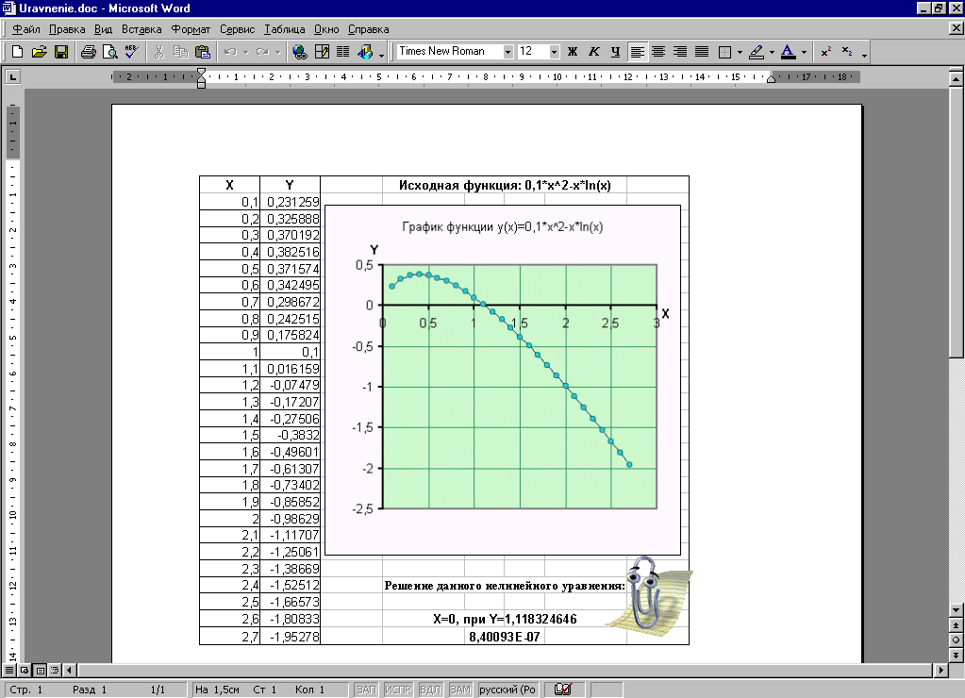Select browse object button on scrollbar
The height and width of the screenshot is (698, 965).
coord(956,640)
